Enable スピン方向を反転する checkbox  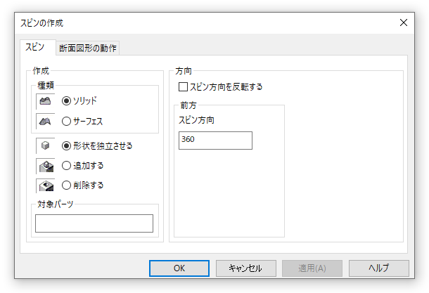pos(183,87)
